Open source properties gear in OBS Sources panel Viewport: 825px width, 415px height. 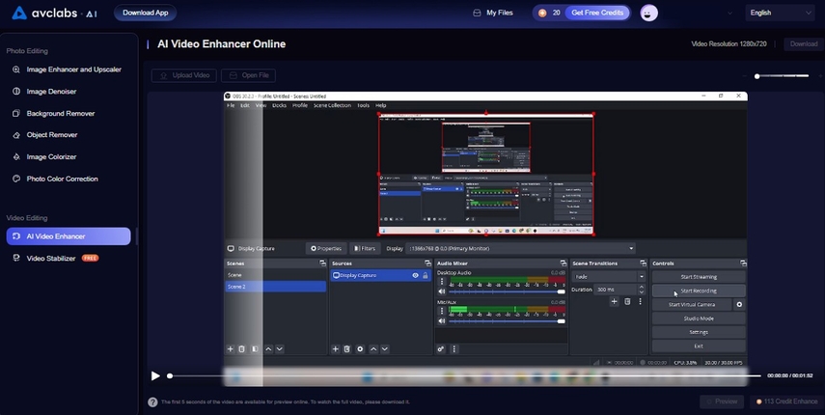(x=360, y=348)
